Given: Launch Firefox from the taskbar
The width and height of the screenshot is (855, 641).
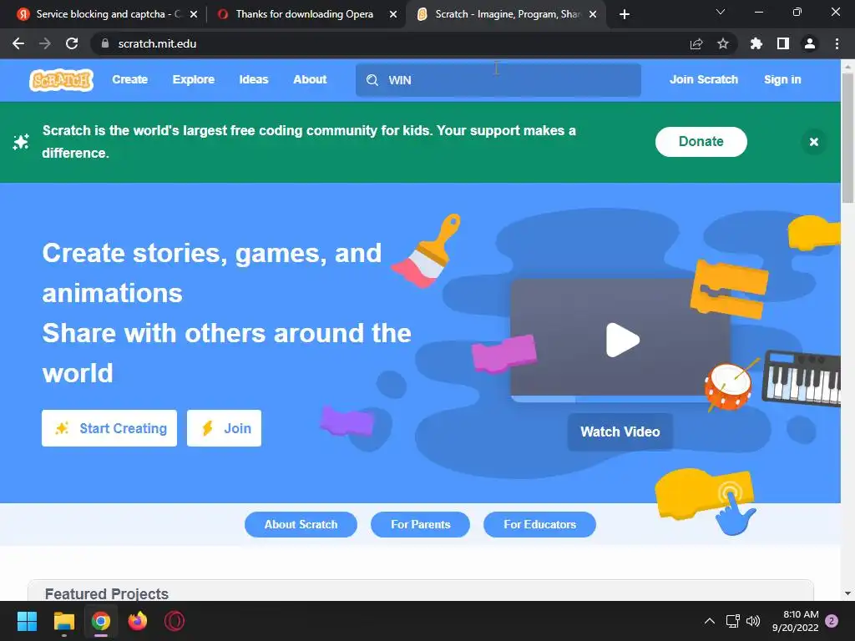Looking at the screenshot, I should click(x=138, y=621).
